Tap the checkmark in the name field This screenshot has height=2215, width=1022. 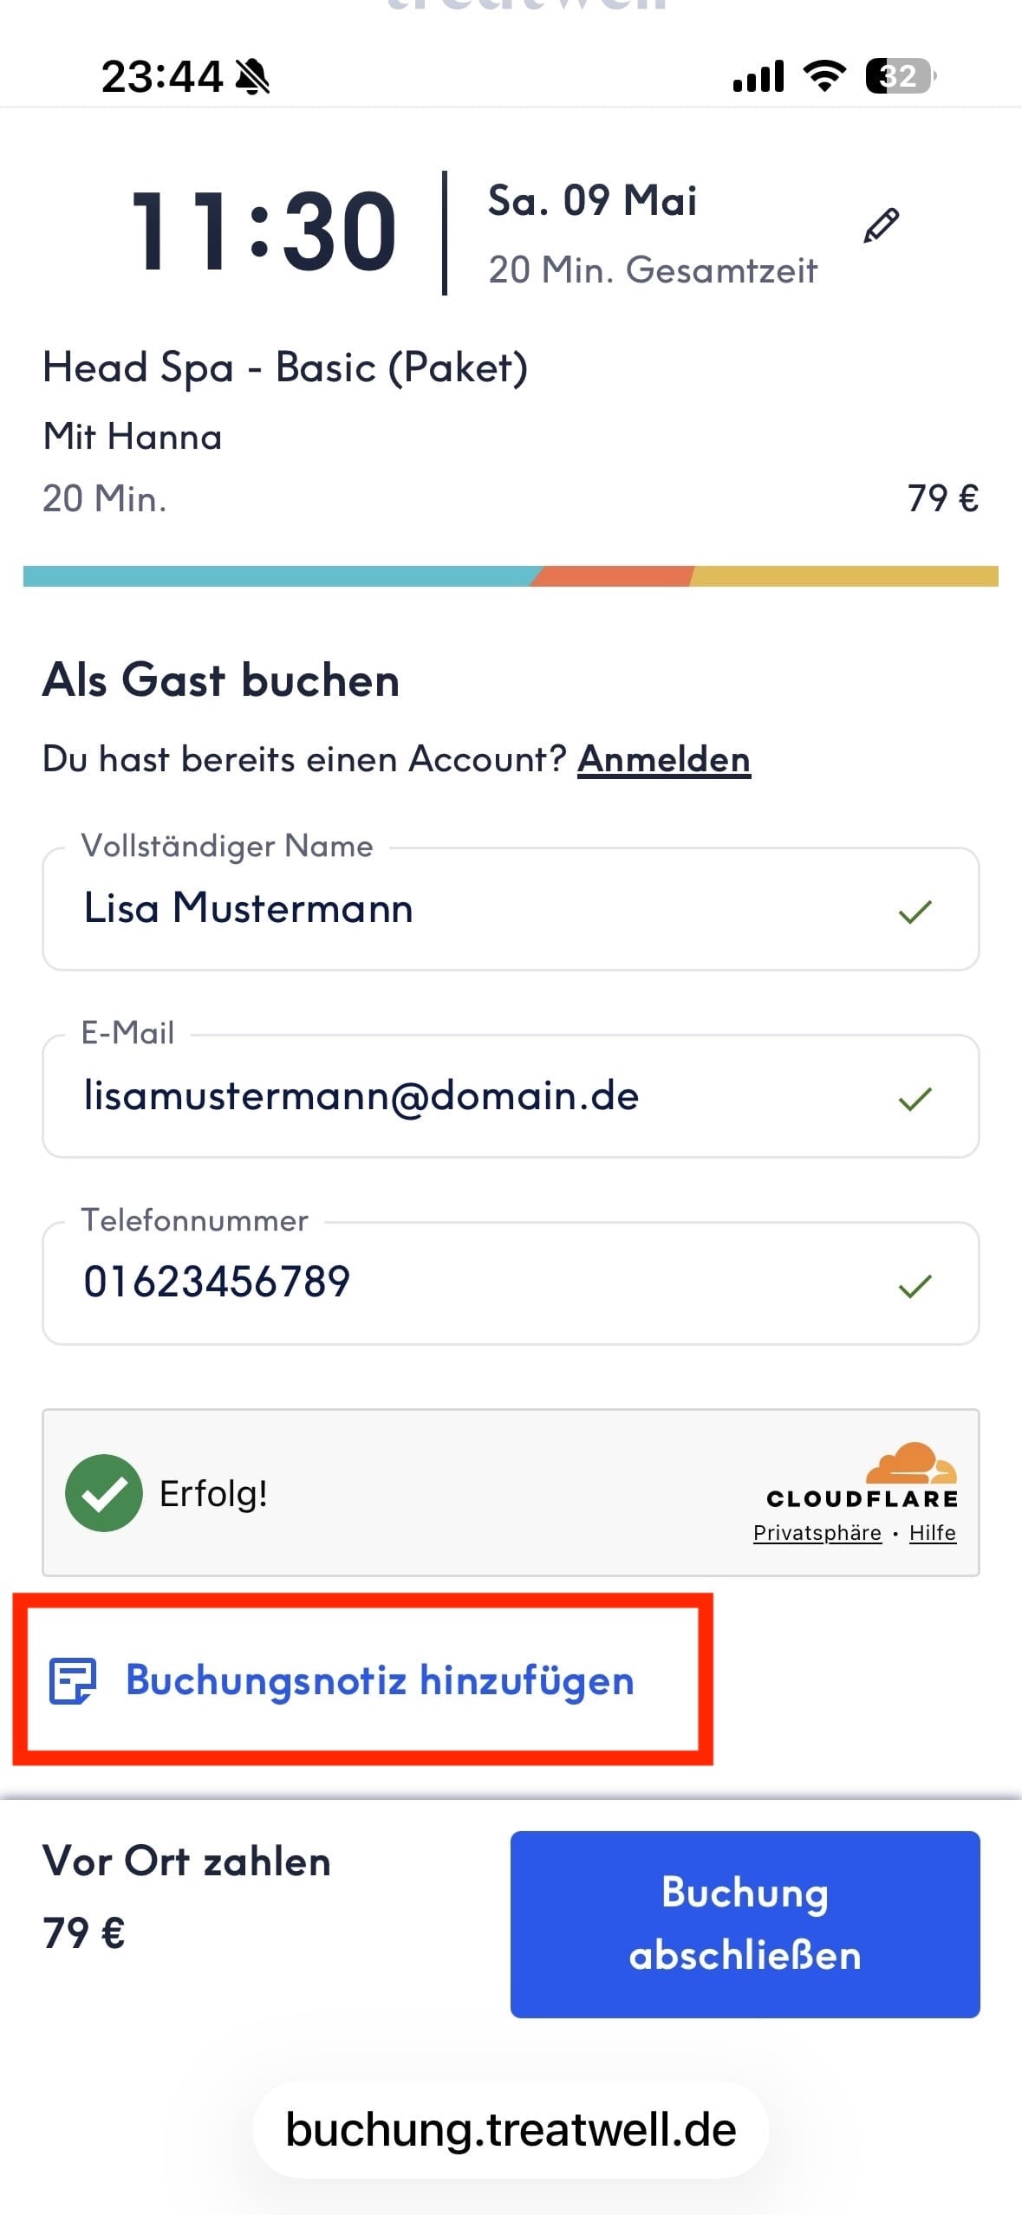(x=915, y=911)
